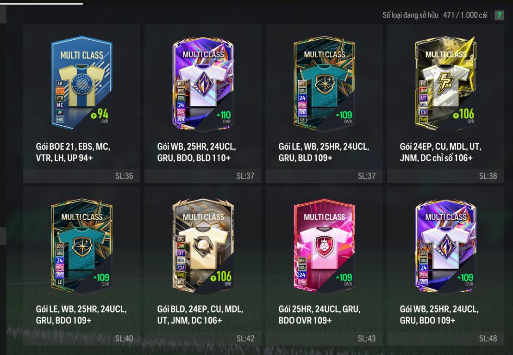This screenshot has width=513, height=355.
Task: Click the label Gói WB, 25HR, 24UCL BLD 110+
Action: point(196,152)
